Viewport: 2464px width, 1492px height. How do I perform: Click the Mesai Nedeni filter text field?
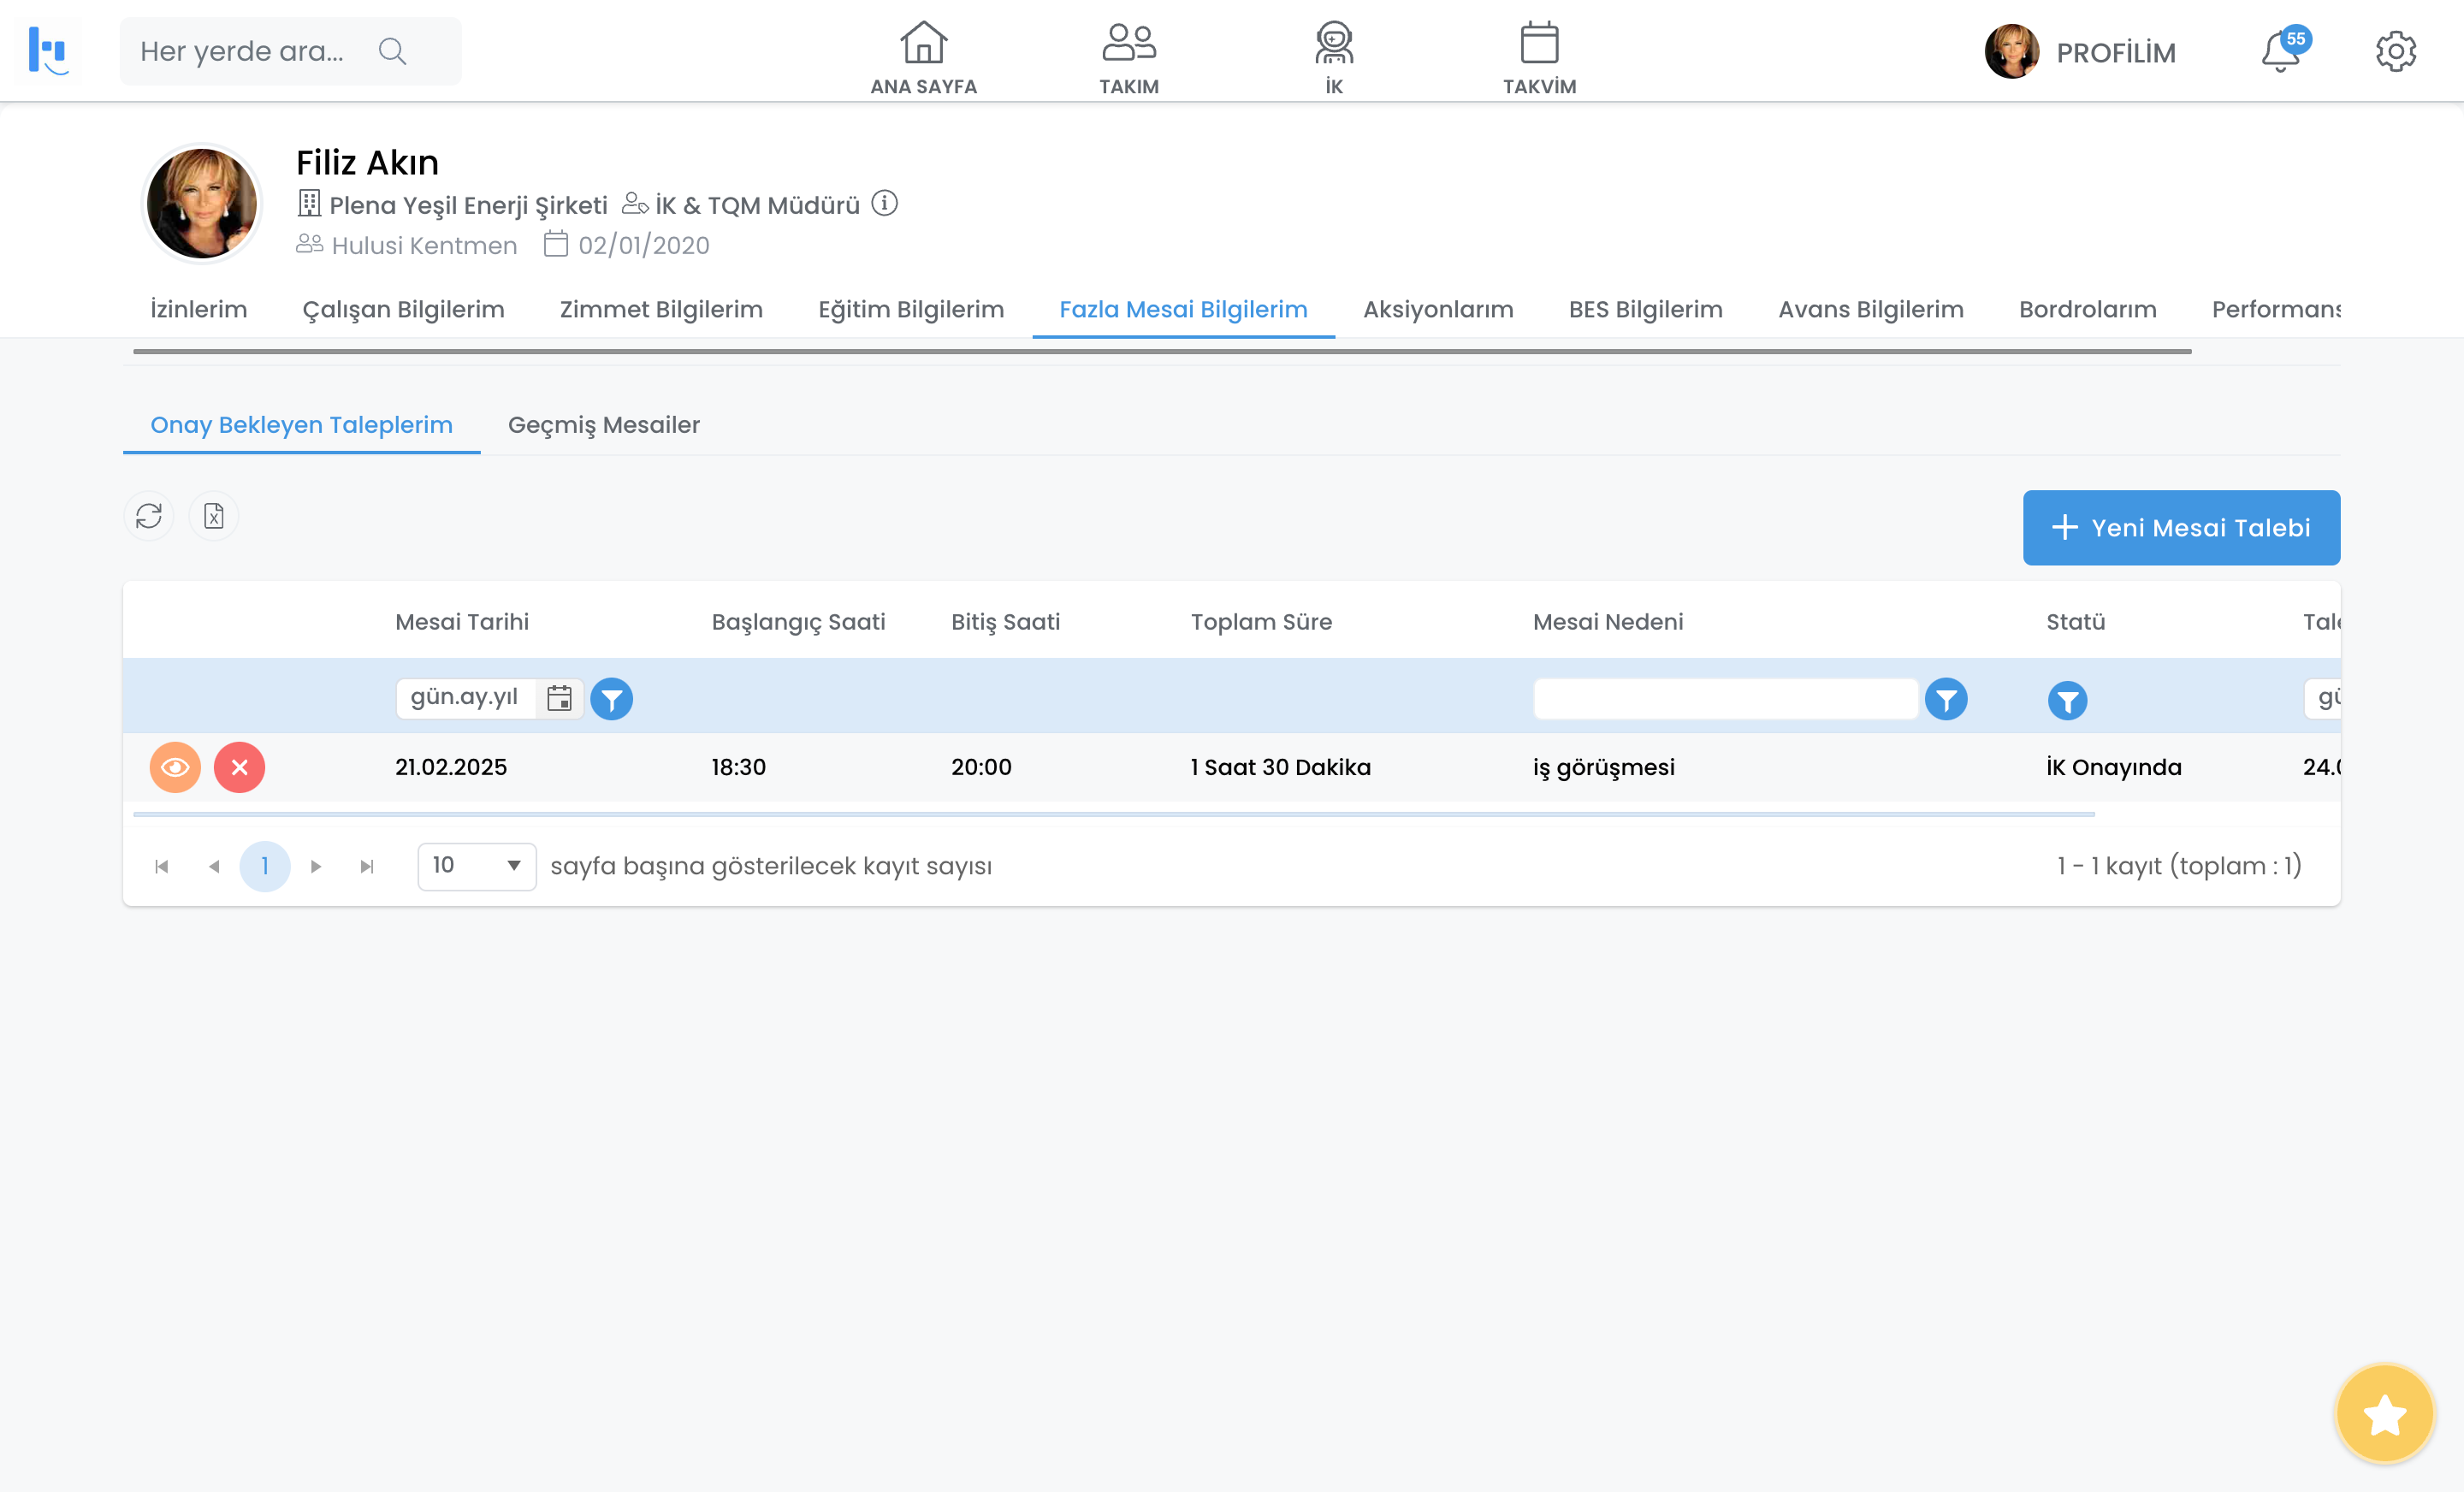1724,698
